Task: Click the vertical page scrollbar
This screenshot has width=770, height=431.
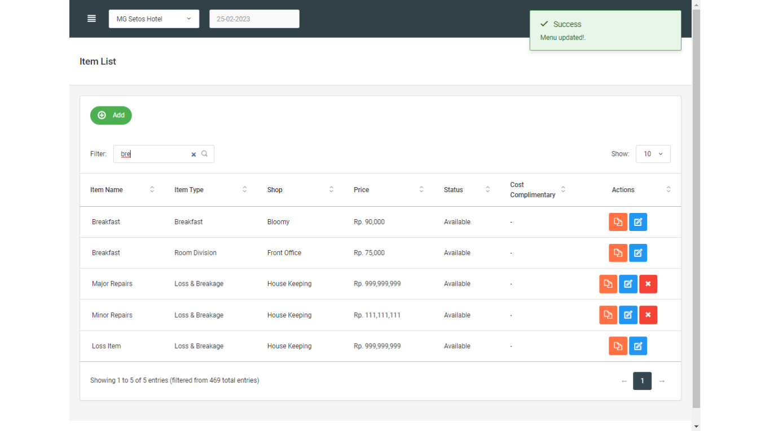Action: pyautogui.click(x=696, y=208)
